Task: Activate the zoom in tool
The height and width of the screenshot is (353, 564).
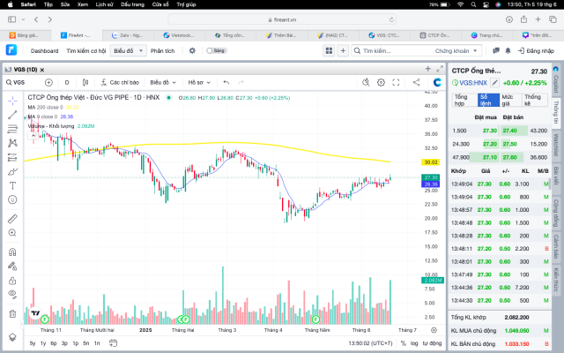Action: (12, 233)
